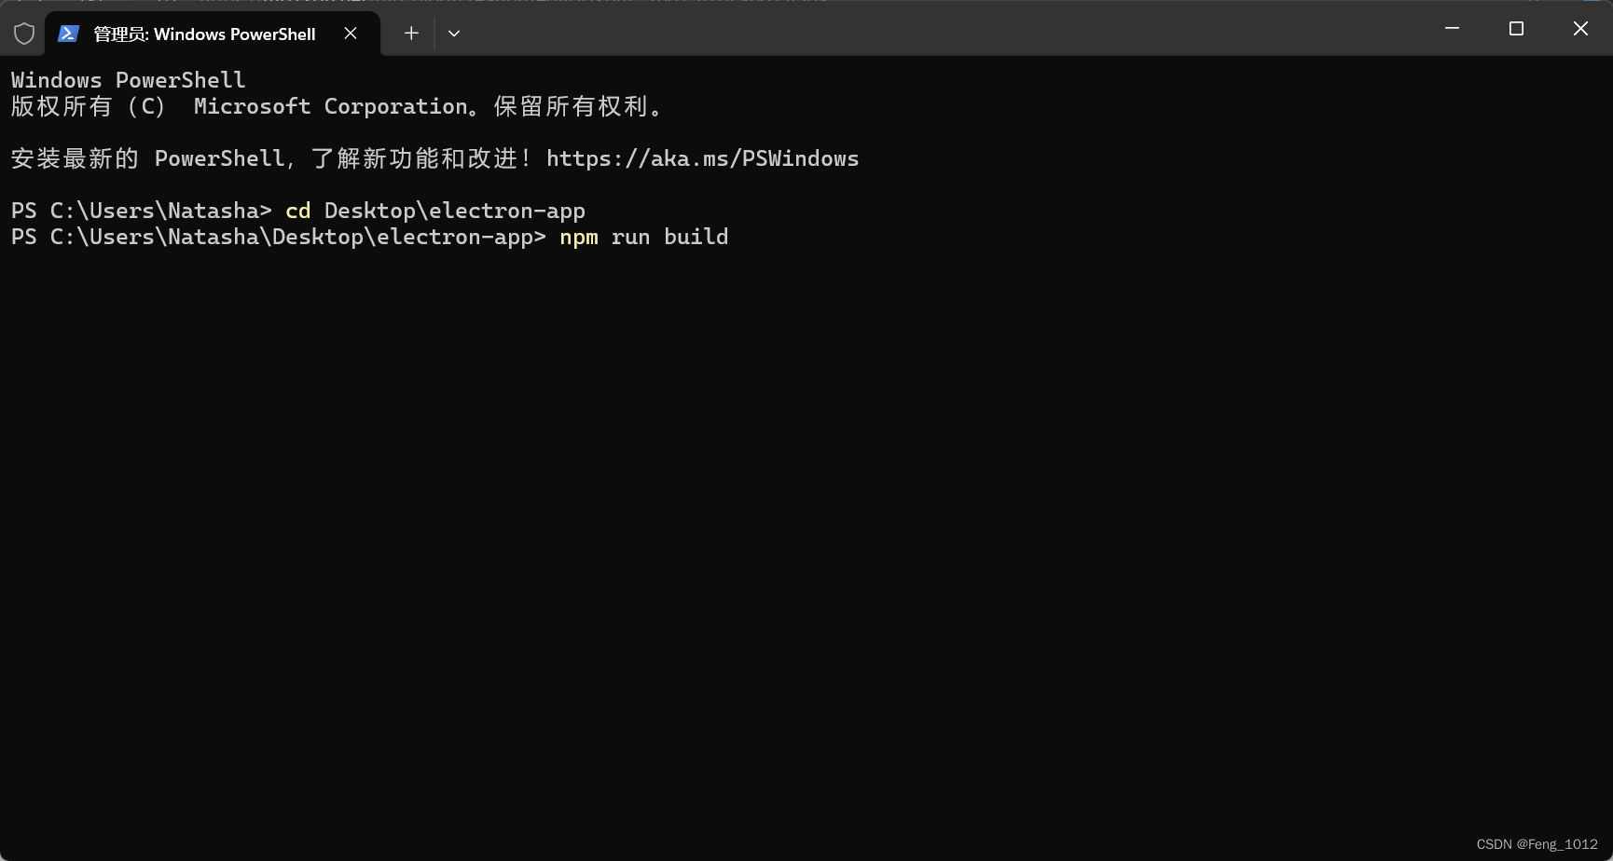Click the PS prompt on the last line
The height and width of the screenshot is (861, 1613).
tap(24, 237)
